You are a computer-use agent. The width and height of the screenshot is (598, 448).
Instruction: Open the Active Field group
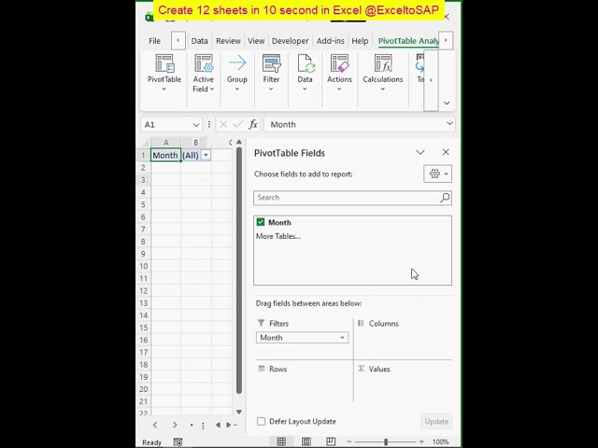(x=204, y=73)
